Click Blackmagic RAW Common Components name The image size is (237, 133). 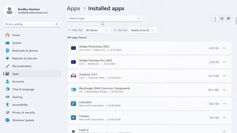pyautogui.click(x=104, y=88)
